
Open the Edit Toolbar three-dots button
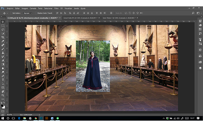3,99
